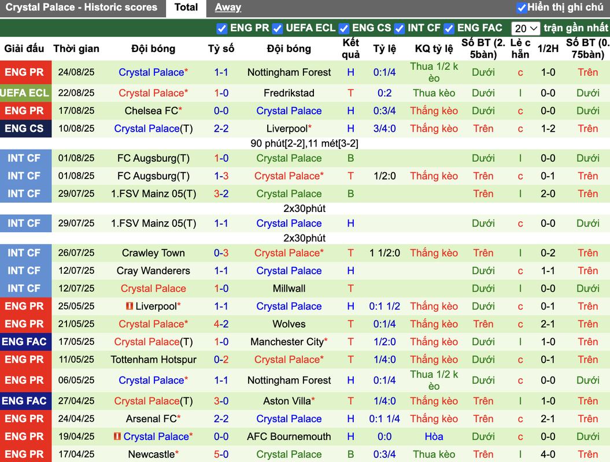Click odds 3/4:0 on Liverpool ENG CS row

pos(385,129)
